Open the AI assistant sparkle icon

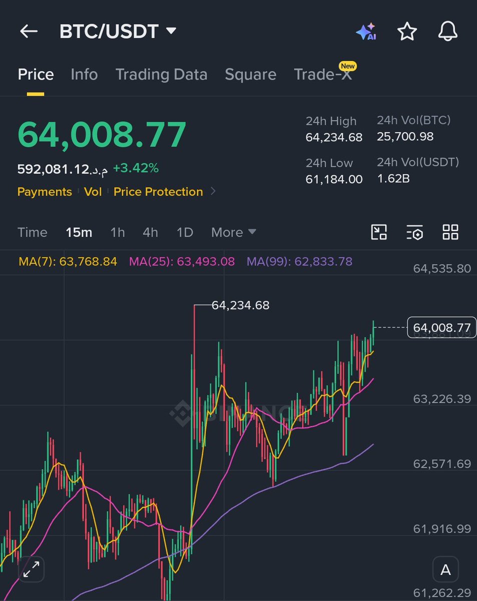pos(366,32)
